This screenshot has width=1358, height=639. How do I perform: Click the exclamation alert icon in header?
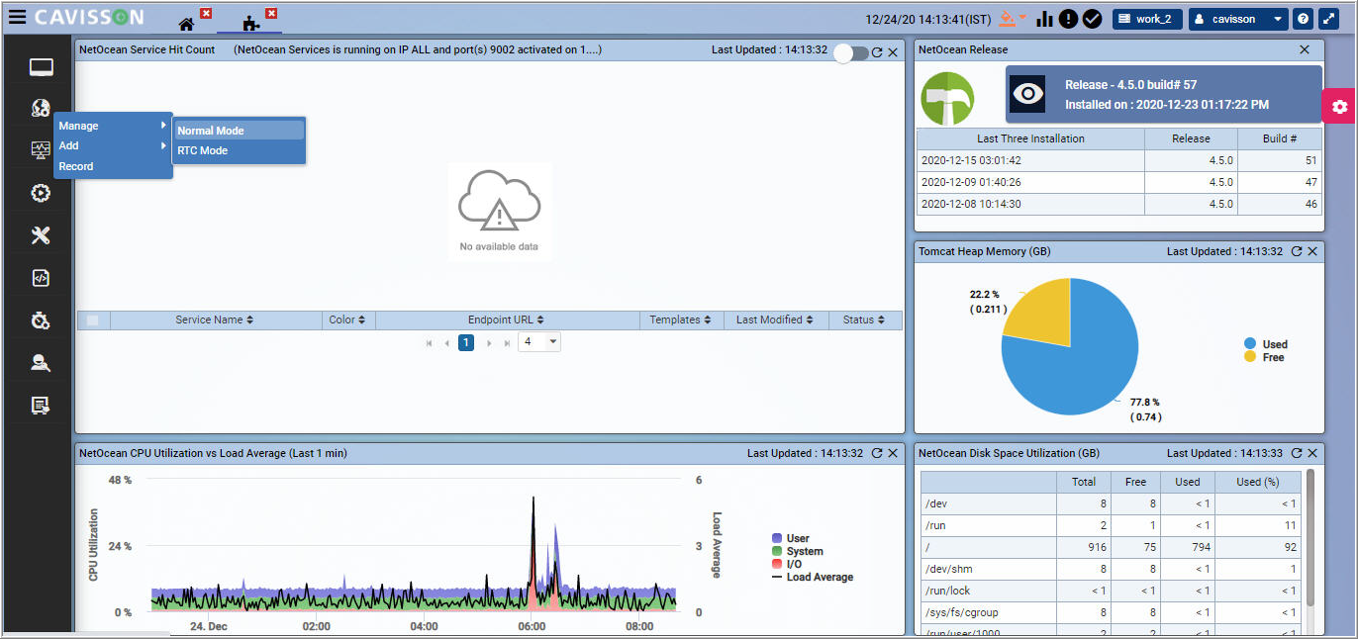coord(1068,19)
